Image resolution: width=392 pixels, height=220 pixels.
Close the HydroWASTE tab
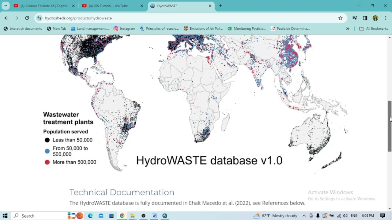210,6
